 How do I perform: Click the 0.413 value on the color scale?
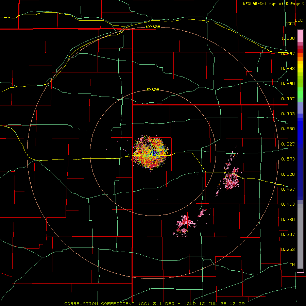(288, 204)
